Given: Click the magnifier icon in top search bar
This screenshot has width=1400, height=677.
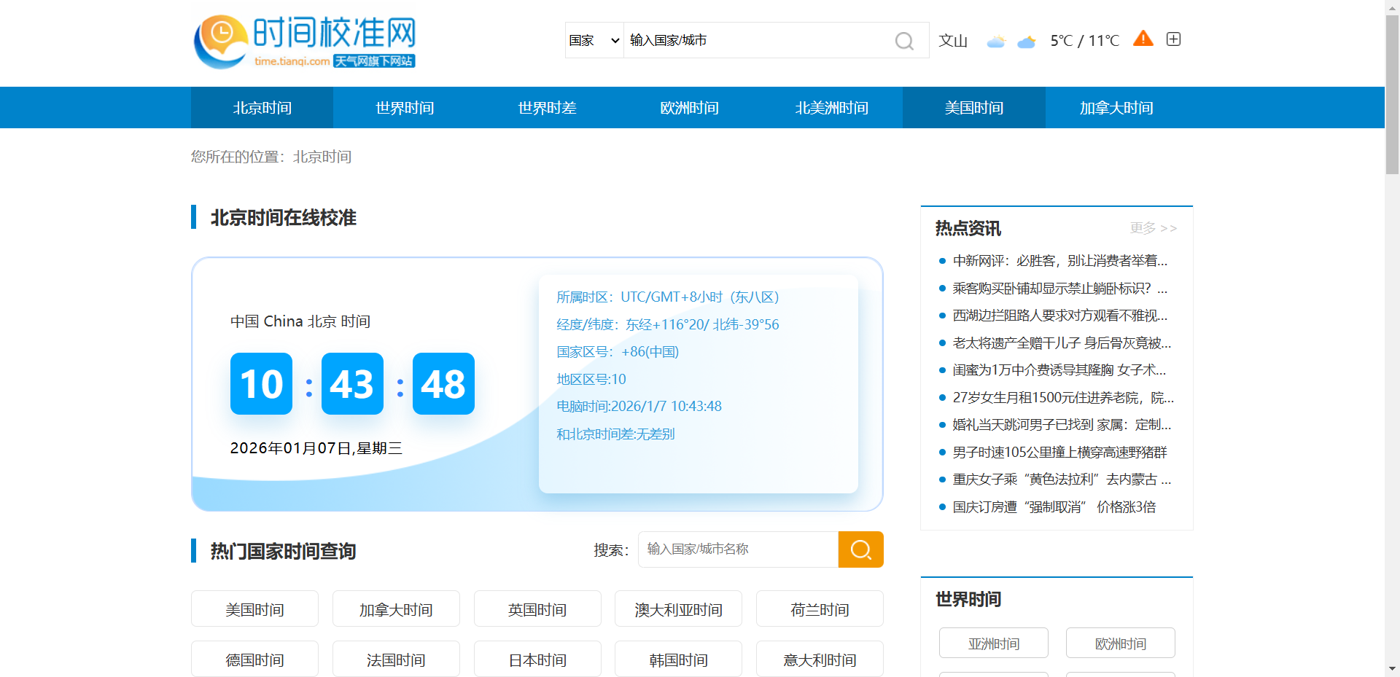Looking at the screenshot, I should coord(904,41).
